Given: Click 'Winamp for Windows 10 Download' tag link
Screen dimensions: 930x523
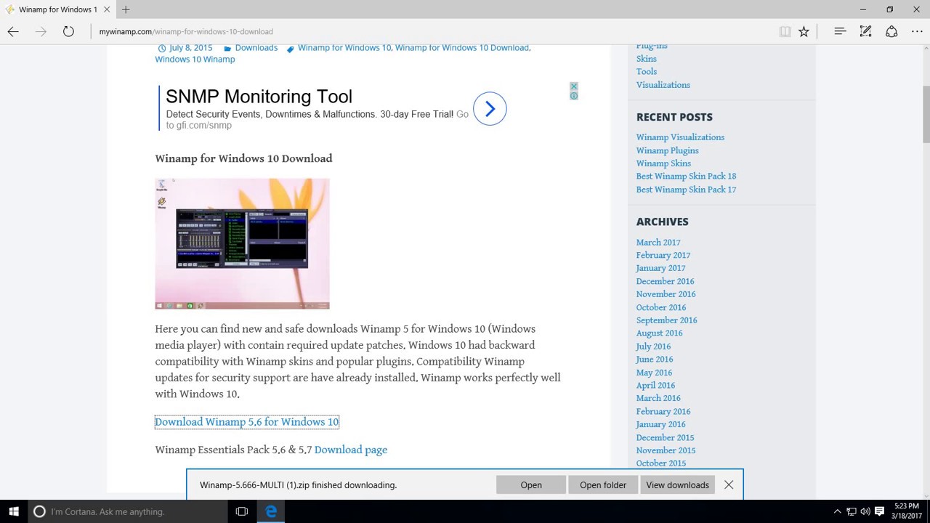Looking at the screenshot, I should pos(462,48).
